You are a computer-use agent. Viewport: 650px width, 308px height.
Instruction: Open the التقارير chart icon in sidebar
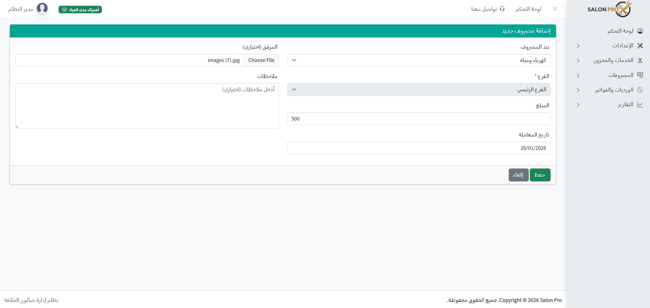click(640, 104)
